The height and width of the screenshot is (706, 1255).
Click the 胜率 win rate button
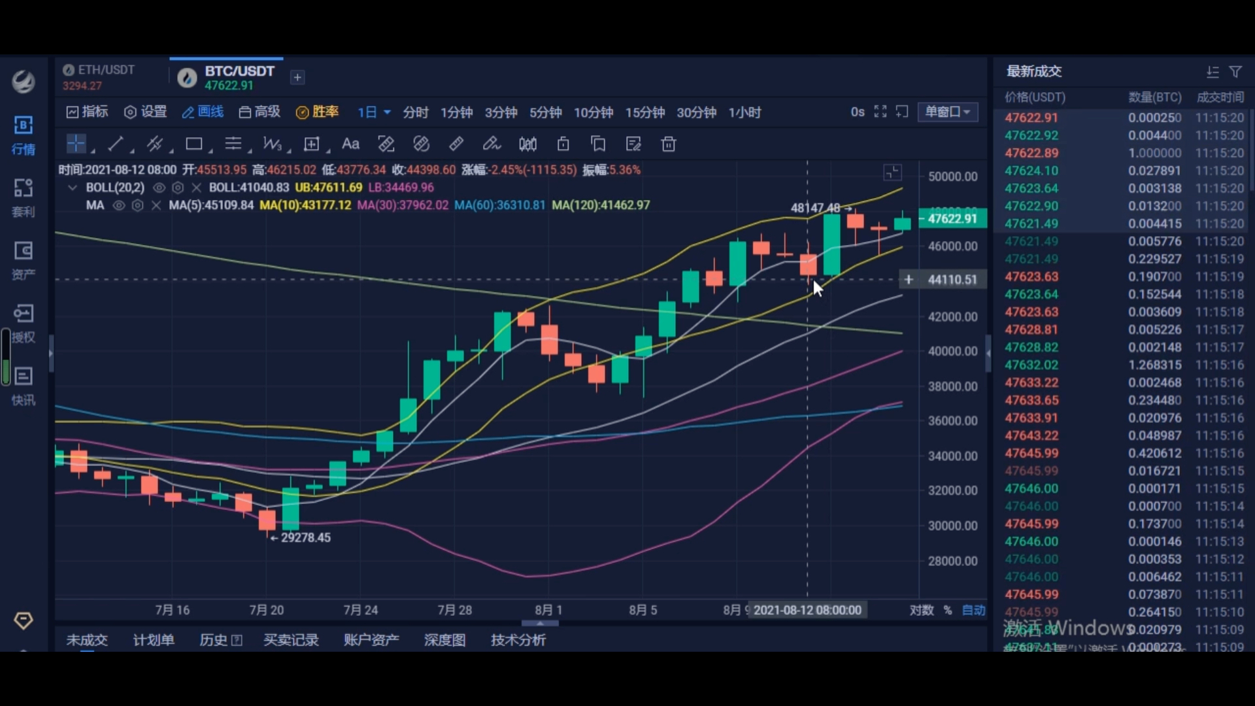tap(317, 112)
